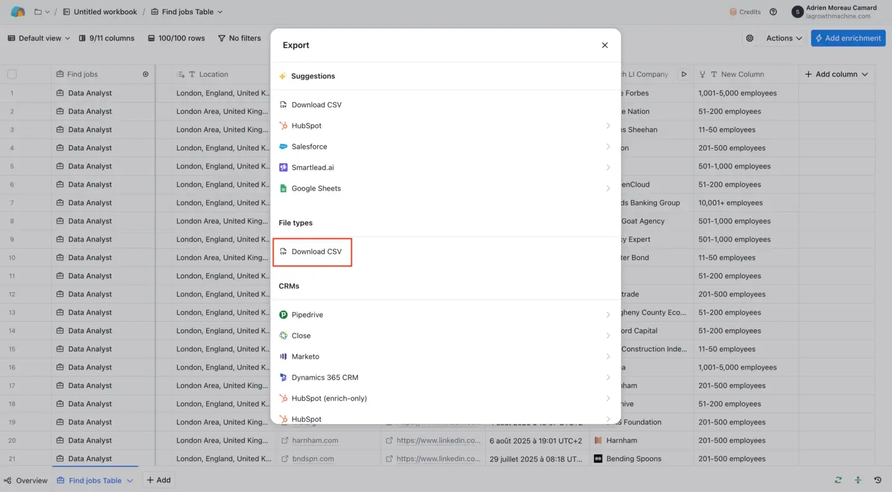This screenshot has width=892, height=492.
Task: Open the 9/11 columns selector
Action: (x=106, y=38)
